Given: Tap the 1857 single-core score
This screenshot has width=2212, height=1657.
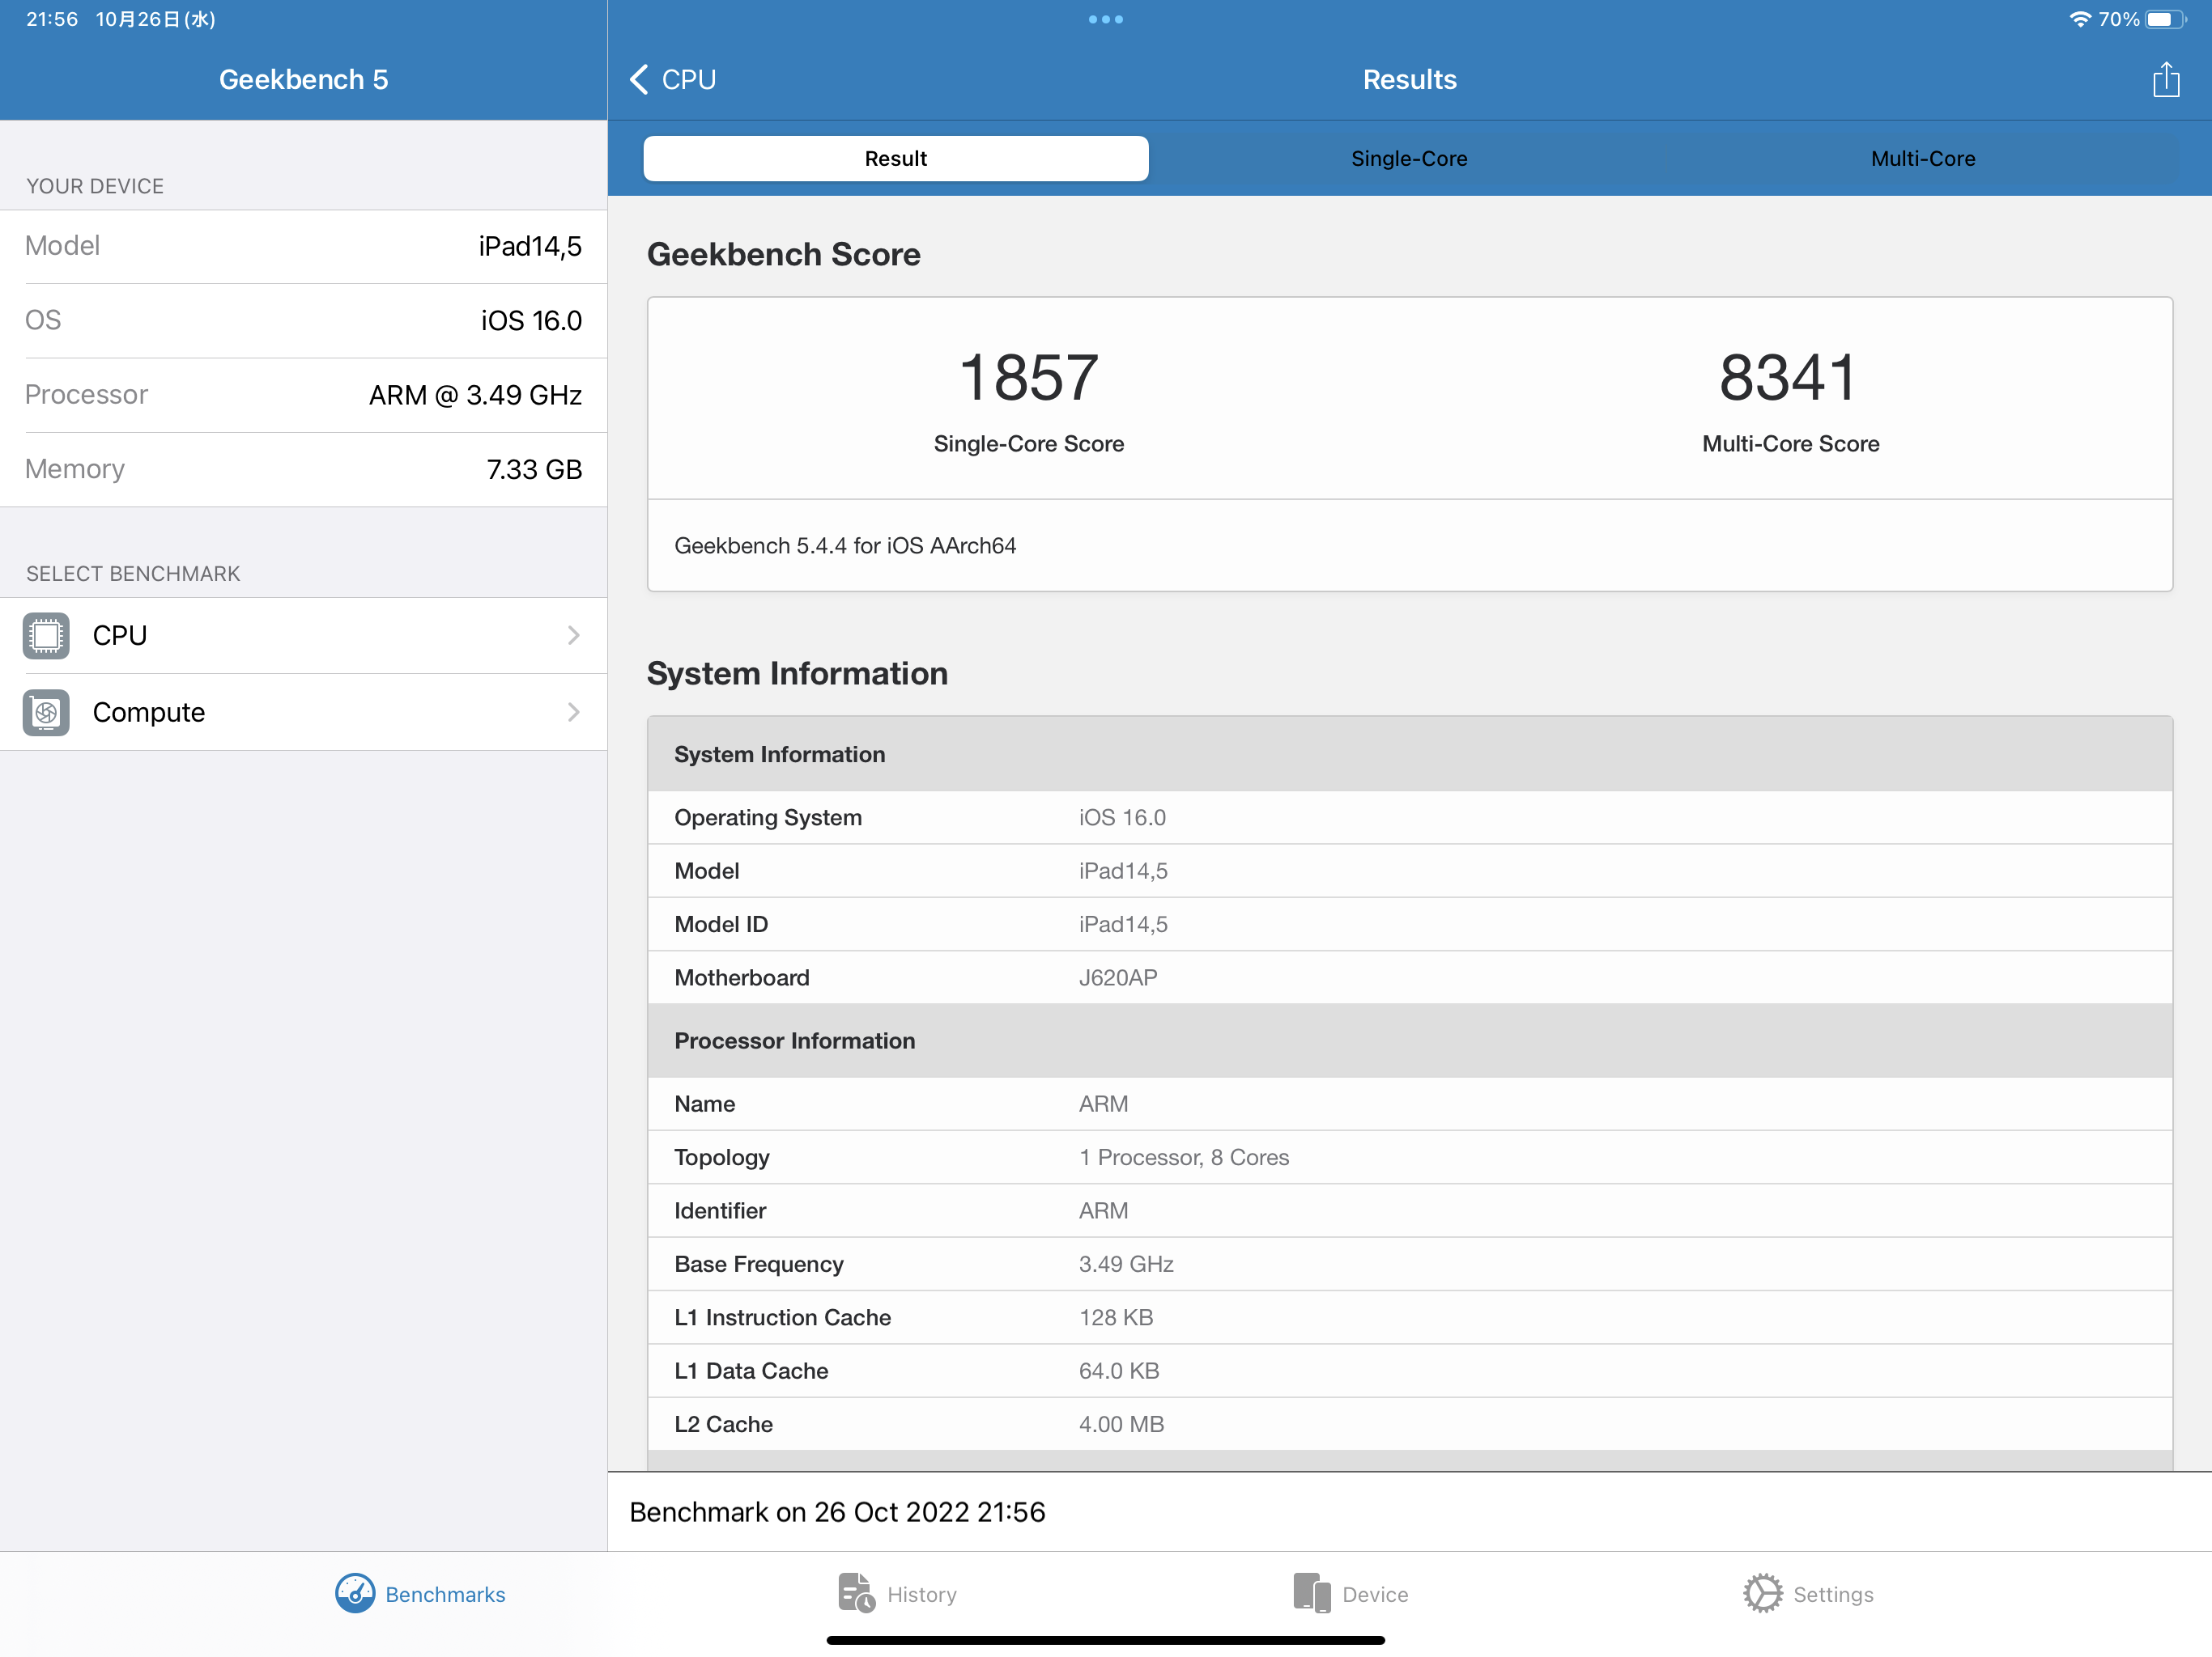Looking at the screenshot, I should (x=1029, y=378).
